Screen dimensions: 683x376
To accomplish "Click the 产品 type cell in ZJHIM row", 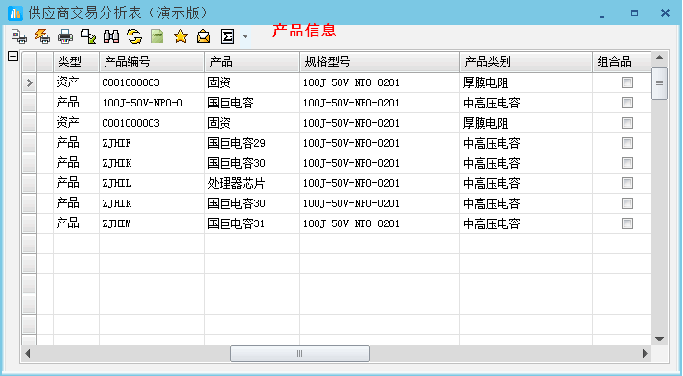I will click(76, 223).
